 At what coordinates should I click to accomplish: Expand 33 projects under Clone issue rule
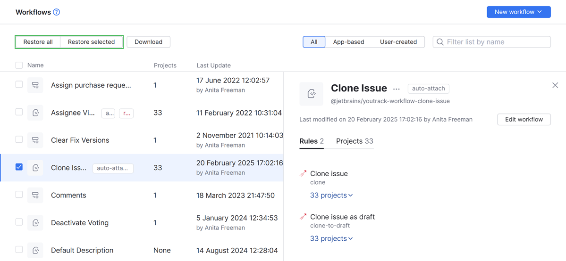[x=331, y=196]
